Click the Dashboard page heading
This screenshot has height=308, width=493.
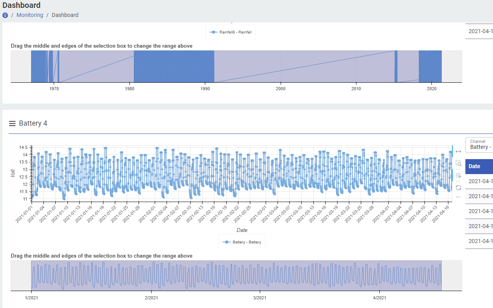(21, 5)
